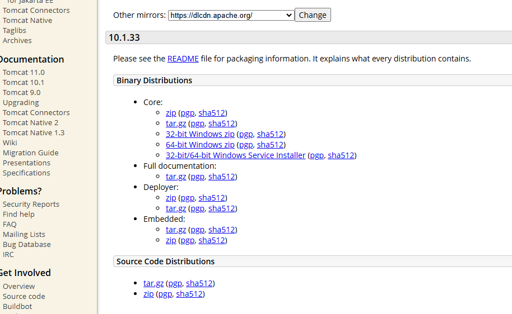Download the 64-bit Windows zip
Viewport: 512px width, 314px height.
pos(200,145)
